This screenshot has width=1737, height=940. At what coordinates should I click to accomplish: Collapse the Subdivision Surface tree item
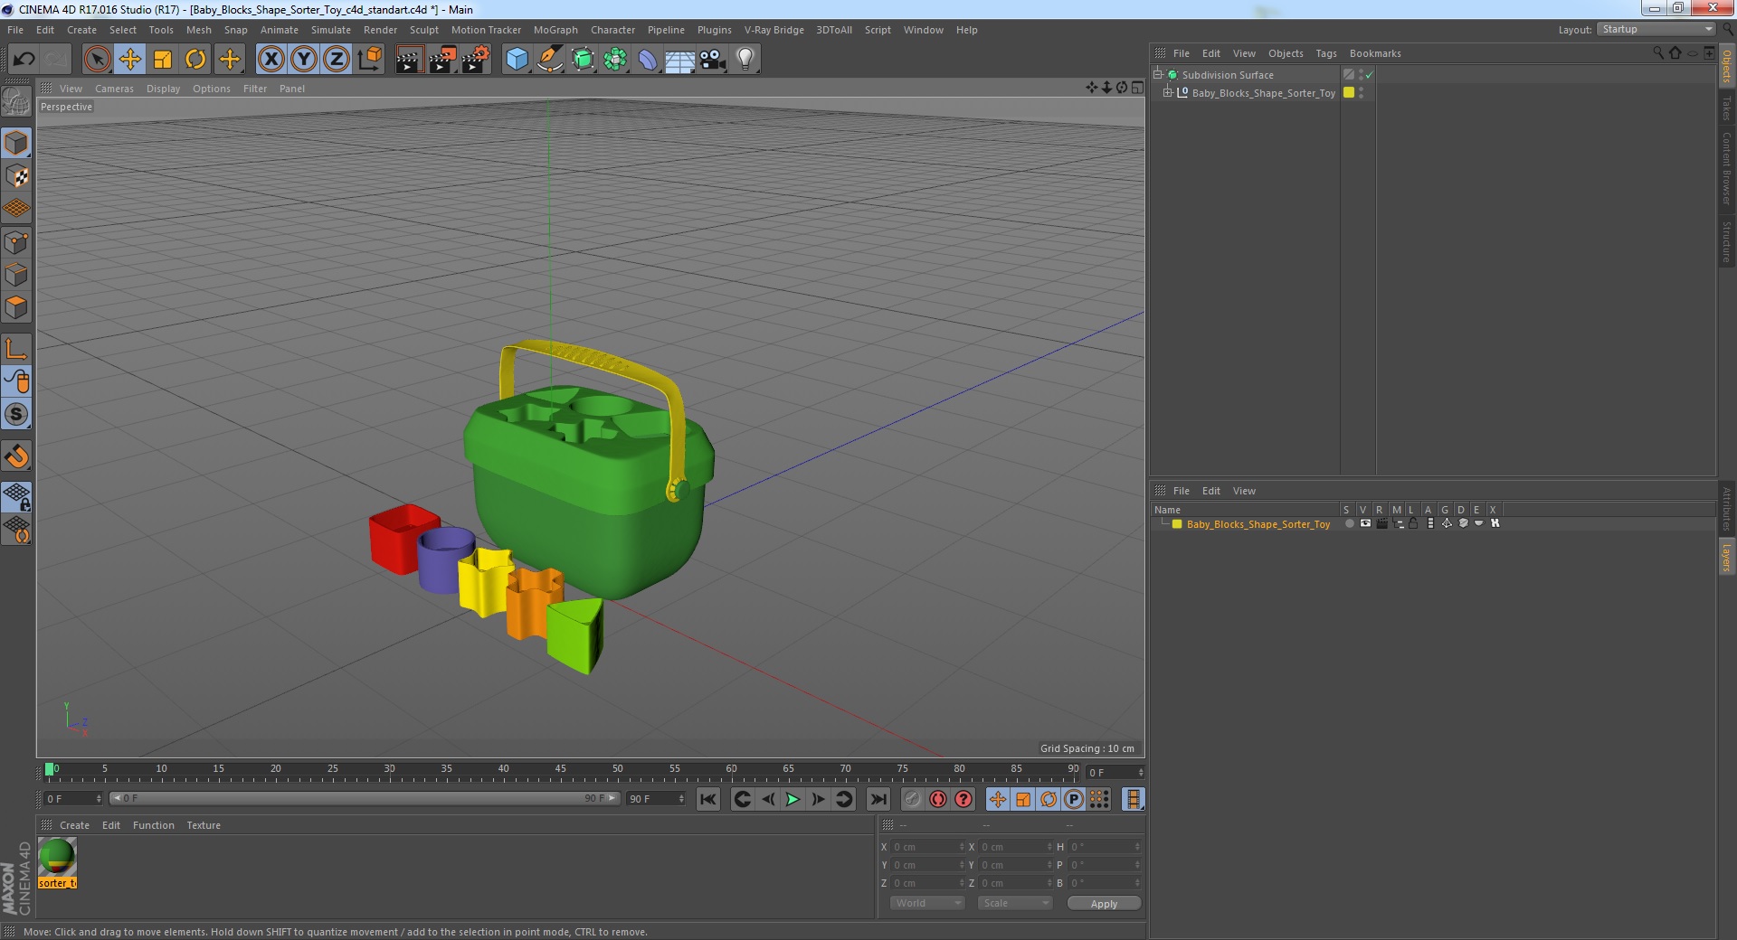point(1157,74)
